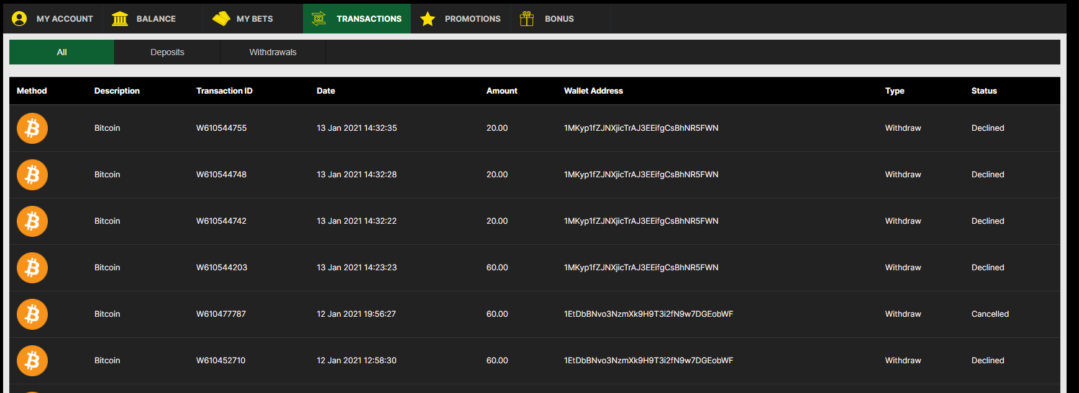This screenshot has height=393, width=1079.
Task: Select transaction ID W610544755
Action: [x=221, y=128]
